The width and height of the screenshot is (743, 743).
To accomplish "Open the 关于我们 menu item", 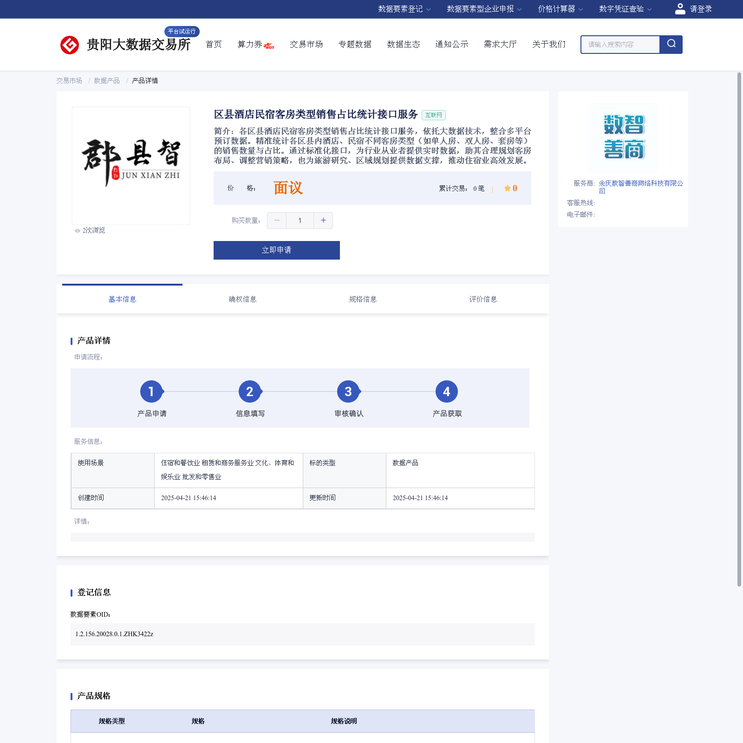I will [x=549, y=44].
